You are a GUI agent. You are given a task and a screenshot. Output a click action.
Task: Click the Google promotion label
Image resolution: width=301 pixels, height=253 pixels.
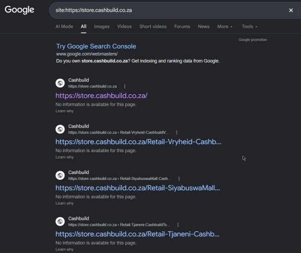coord(252,40)
